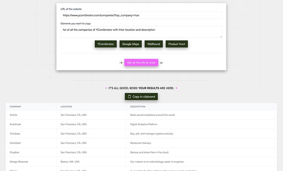Screen dimensions: 283x171
Task: Click the clipboard icon in Copy button
Action: click(130, 97)
